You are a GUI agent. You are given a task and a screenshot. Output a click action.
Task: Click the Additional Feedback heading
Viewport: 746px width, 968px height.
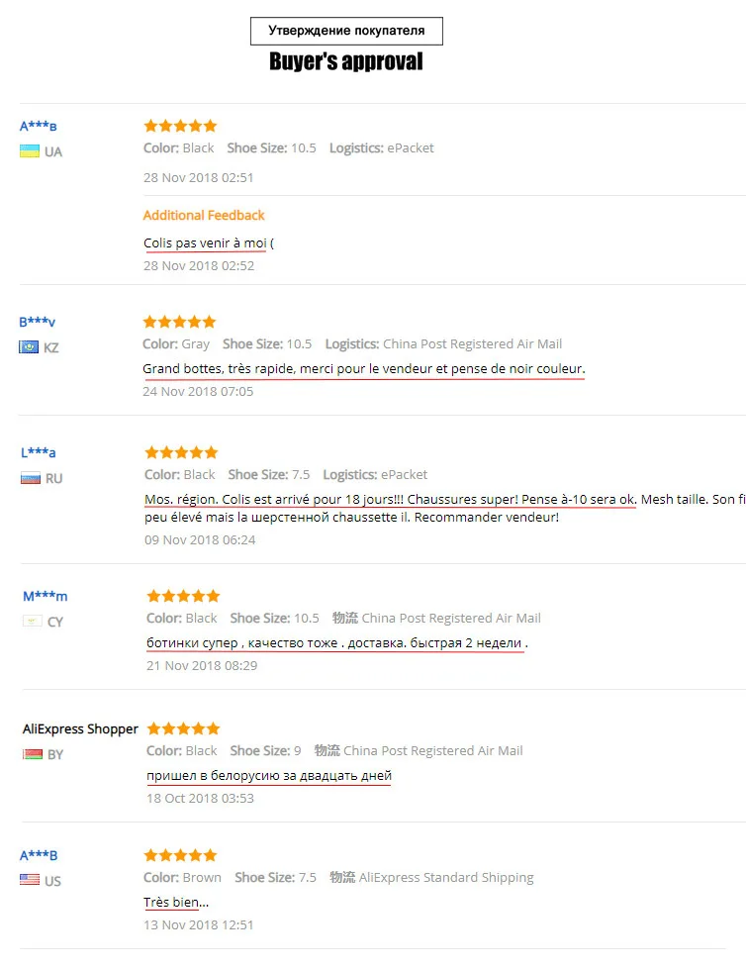tap(204, 215)
